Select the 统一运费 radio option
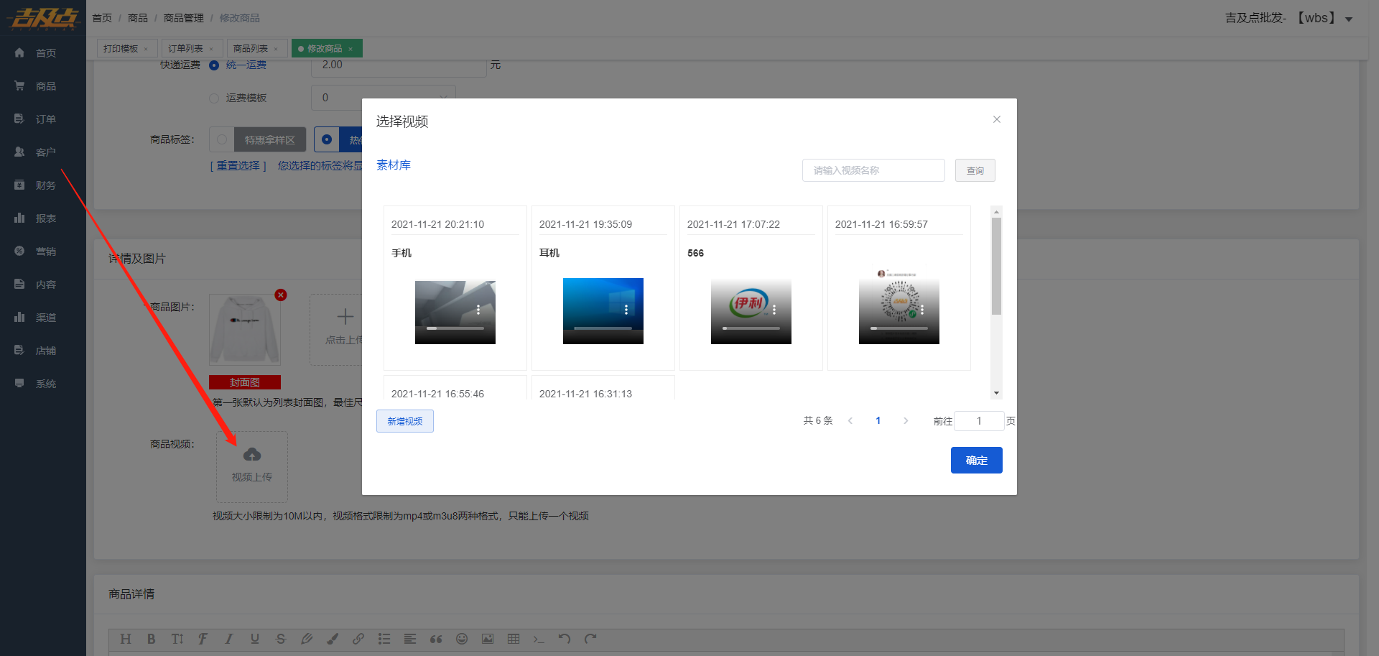This screenshot has width=1379, height=656. point(214,65)
